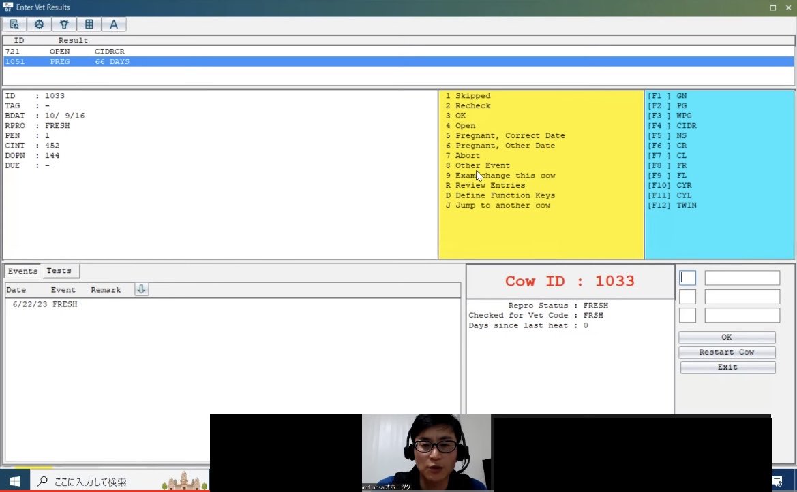This screenshot has width=797, height=492.
Task: Open the Windows Start menu
Action: (x=15, y=481)
